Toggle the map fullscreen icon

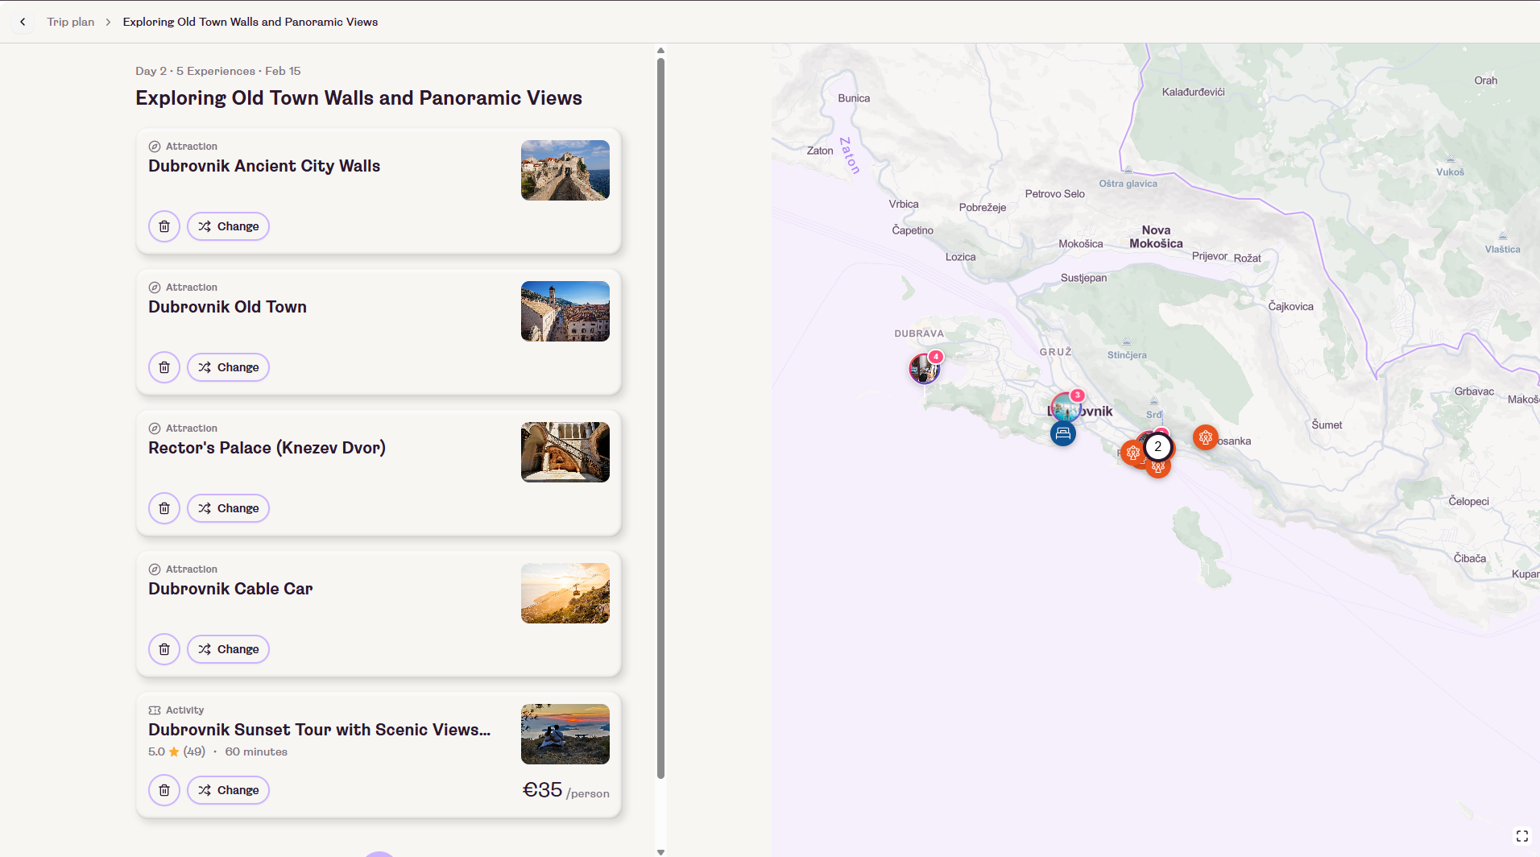[x=1521, y=836]
